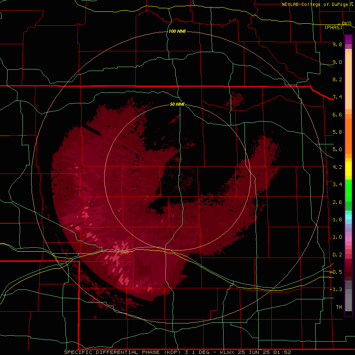Click the 5.0 value on the color scale
The image size is (355, 355).
pyautogui.click(x=337, y=149)
